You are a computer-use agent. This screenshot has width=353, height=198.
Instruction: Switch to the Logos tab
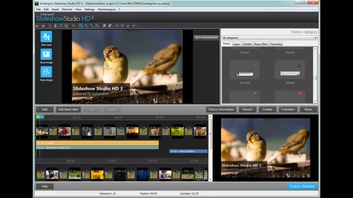[236, 44]
